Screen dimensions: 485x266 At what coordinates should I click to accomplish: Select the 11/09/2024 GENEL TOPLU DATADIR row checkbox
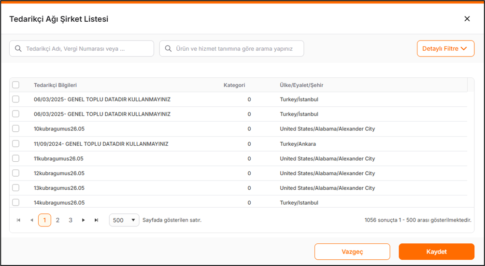coord(16,144)
